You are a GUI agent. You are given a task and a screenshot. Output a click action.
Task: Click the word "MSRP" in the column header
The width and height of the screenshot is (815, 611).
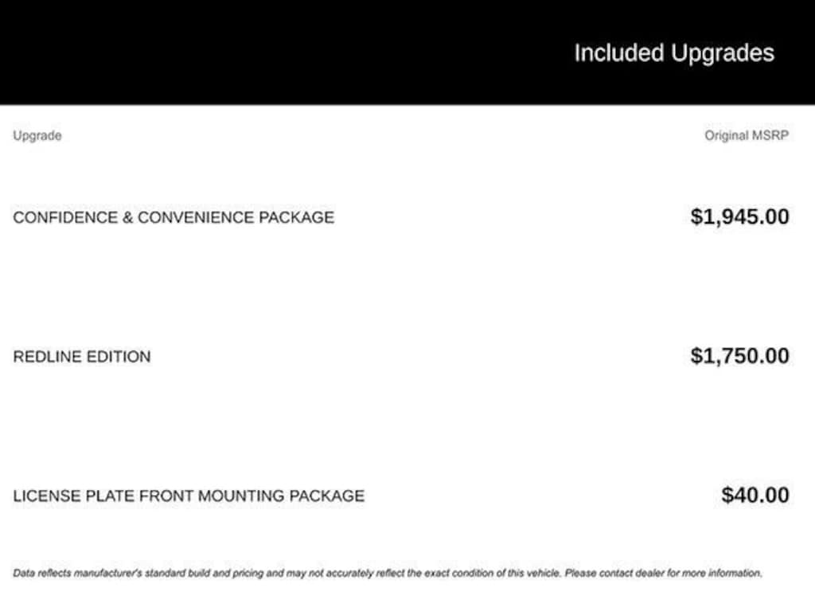(x=770, y=135)
